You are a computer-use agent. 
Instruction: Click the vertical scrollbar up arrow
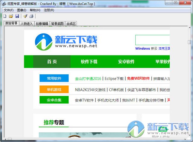pyautogui.click(x=190, y=28)
